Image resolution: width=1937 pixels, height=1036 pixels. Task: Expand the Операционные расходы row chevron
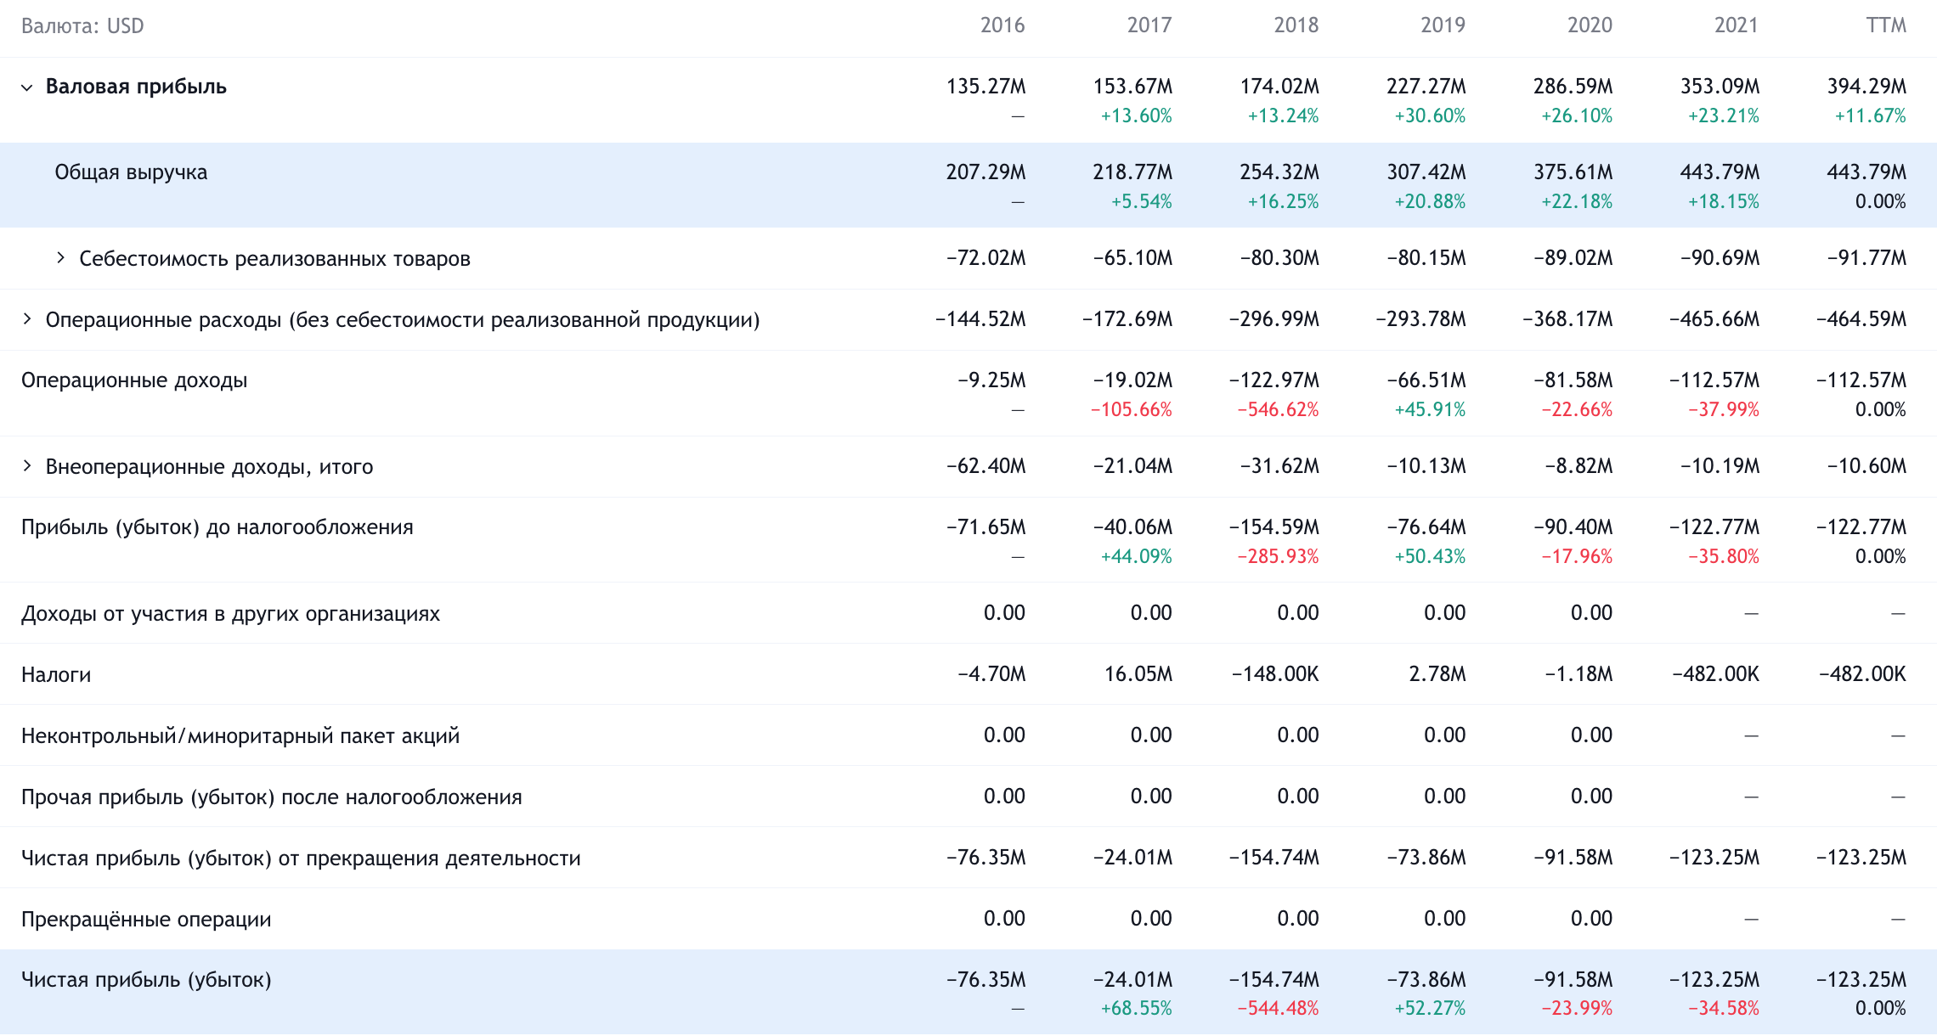pos(27,319)
